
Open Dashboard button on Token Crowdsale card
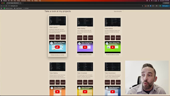[80, 82]
